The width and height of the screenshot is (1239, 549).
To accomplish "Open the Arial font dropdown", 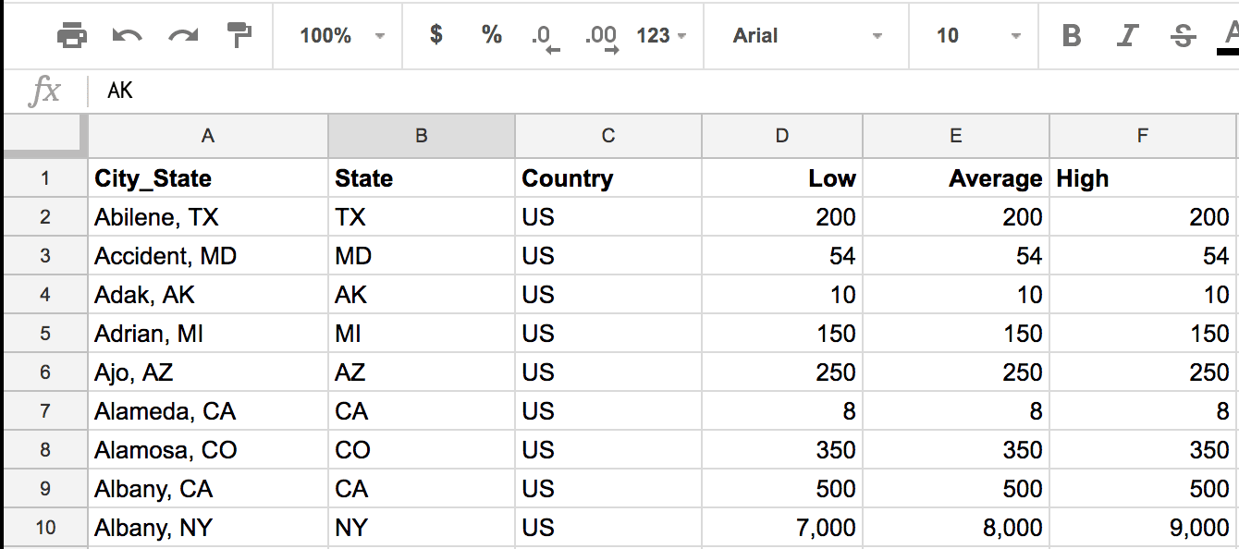I will (804, 36).
